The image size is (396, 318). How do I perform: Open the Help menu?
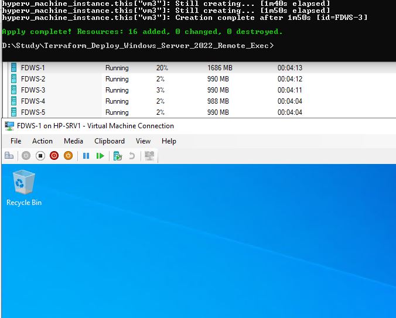pyautogui.click(x=169, y=141)
